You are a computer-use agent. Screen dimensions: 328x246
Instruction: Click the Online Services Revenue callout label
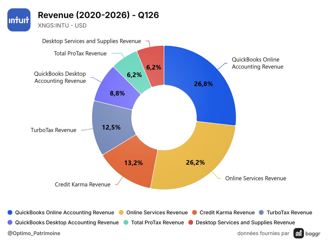(256, 178)
